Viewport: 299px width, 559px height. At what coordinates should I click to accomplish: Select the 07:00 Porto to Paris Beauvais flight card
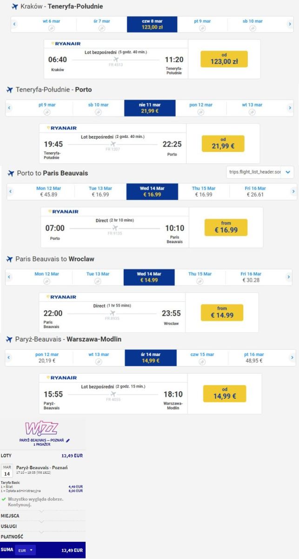pos(115,227)
